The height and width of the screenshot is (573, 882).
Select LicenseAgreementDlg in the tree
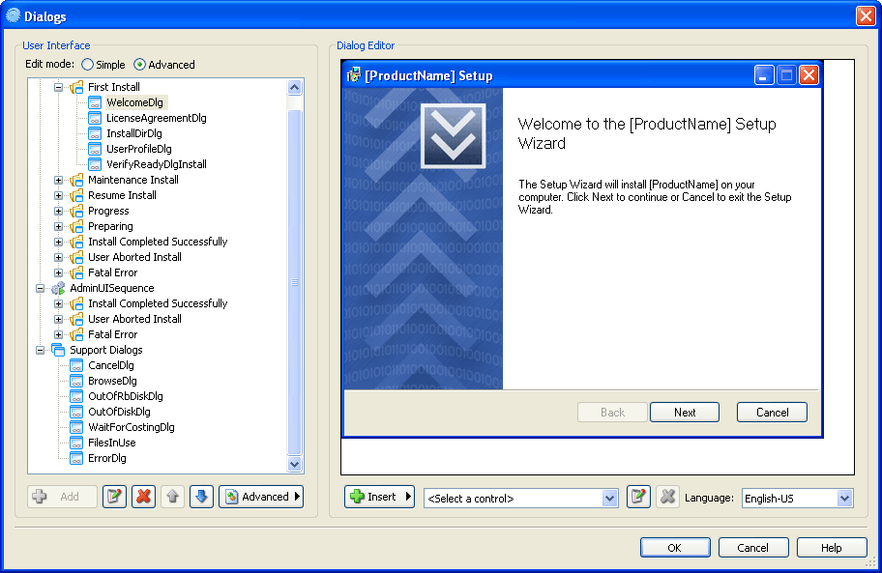point(157,118)
